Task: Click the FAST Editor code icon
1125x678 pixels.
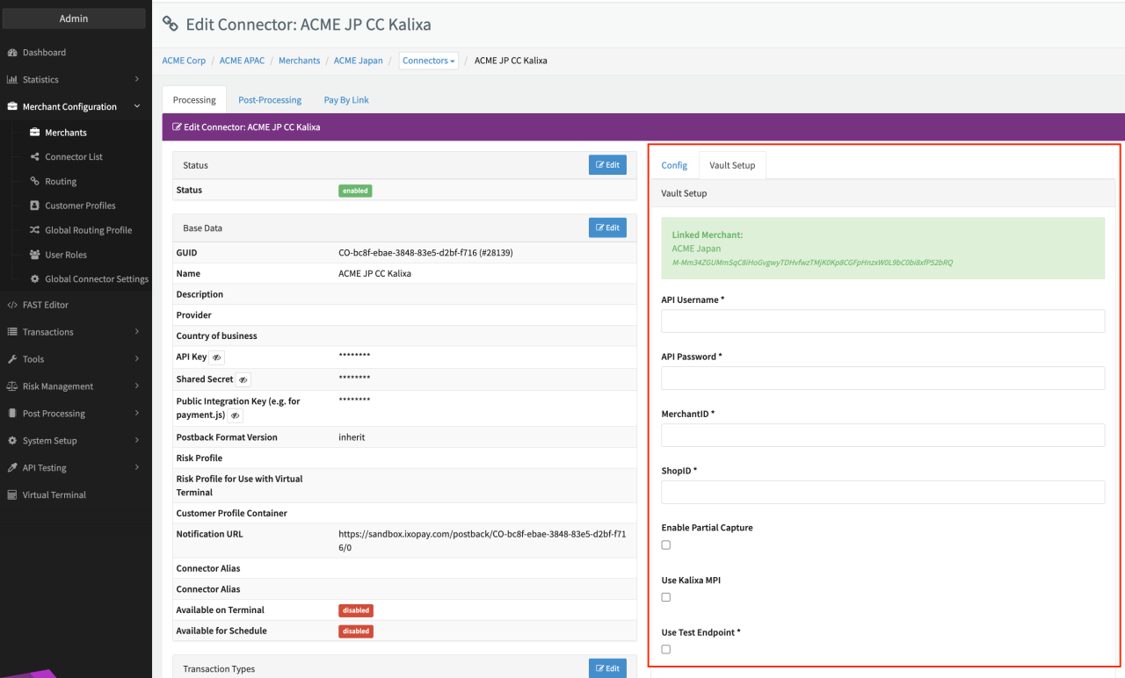Action: pyautogui.click(x=12, y=305)
